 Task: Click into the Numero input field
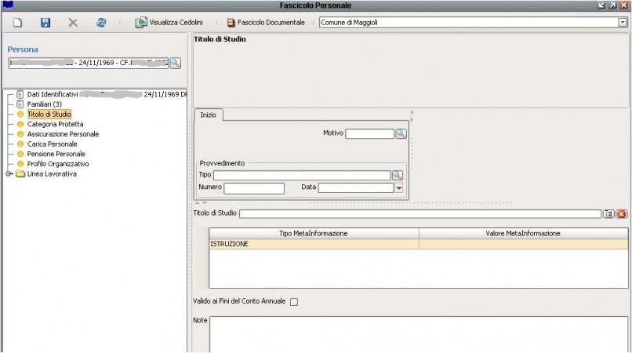(x=254, y=187)
